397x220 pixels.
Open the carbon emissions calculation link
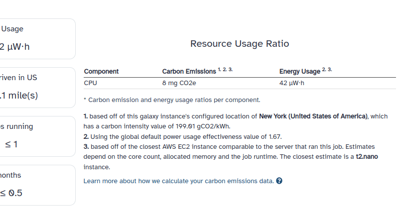point(179,181)
